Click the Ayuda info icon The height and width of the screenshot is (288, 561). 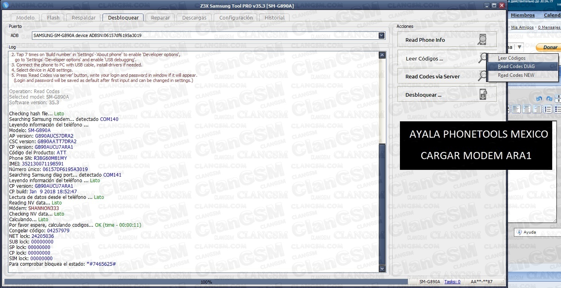click(x=519, y=232)
